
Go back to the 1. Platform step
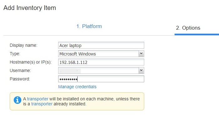89,26
